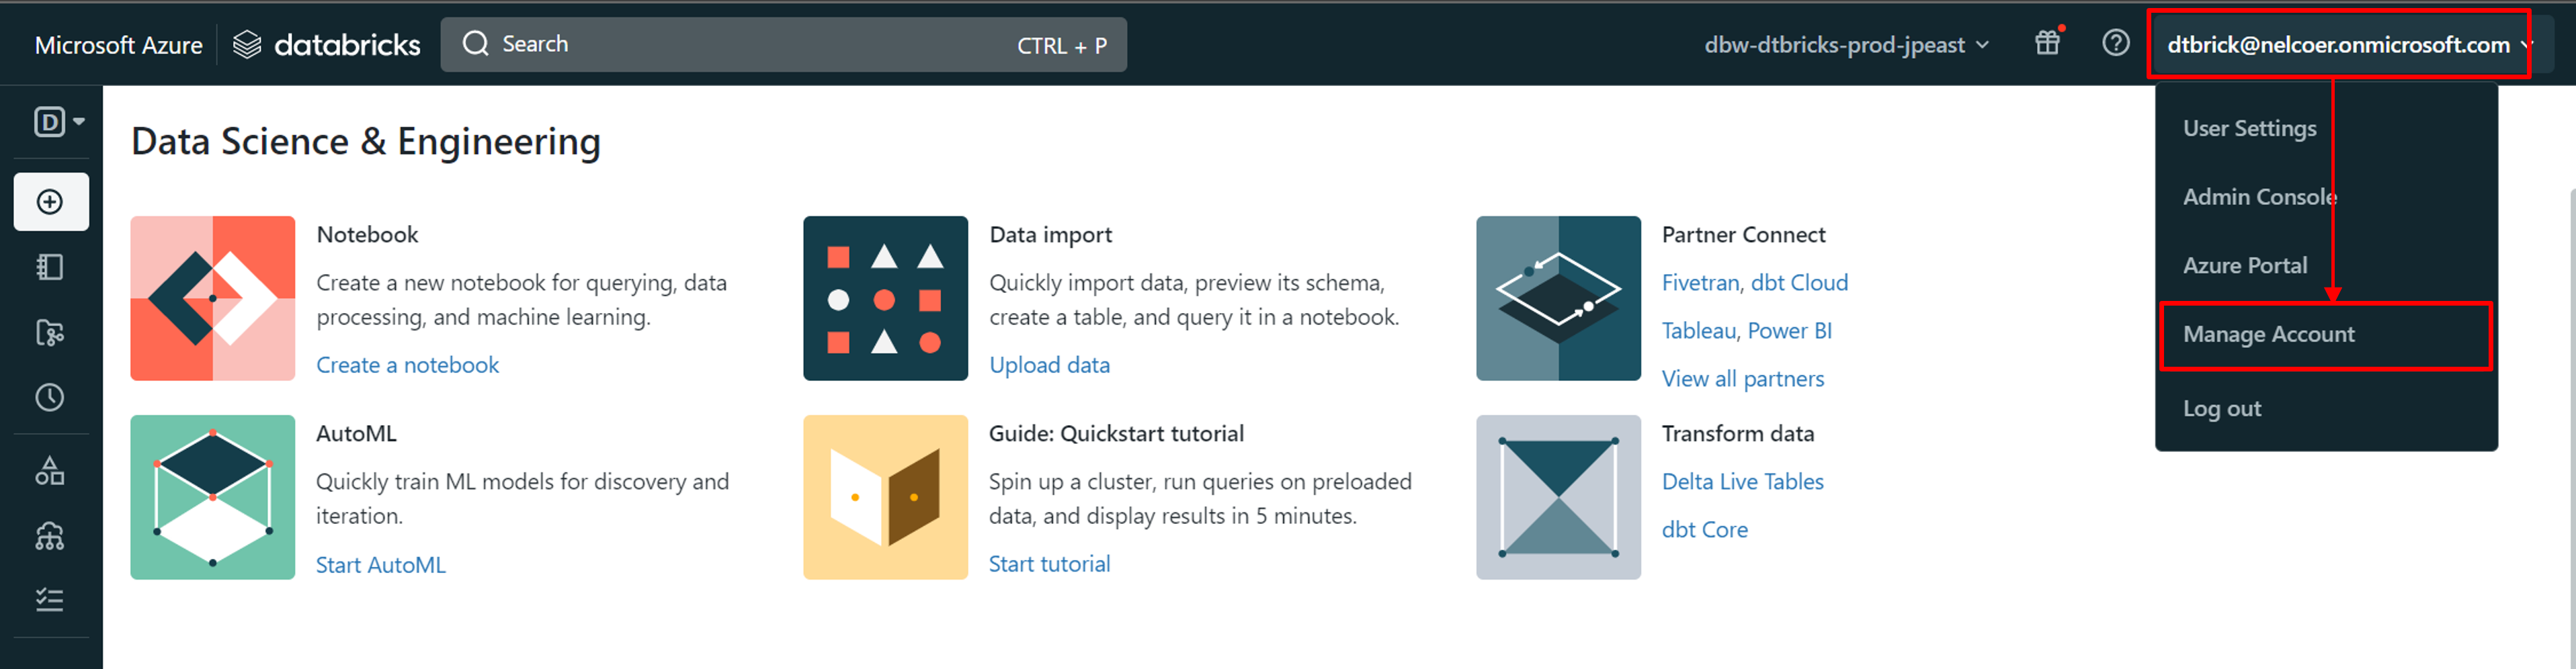Expand the dbw-dtbricks-prod-jpeast workspace dropdown

[x=1846, y=45]
